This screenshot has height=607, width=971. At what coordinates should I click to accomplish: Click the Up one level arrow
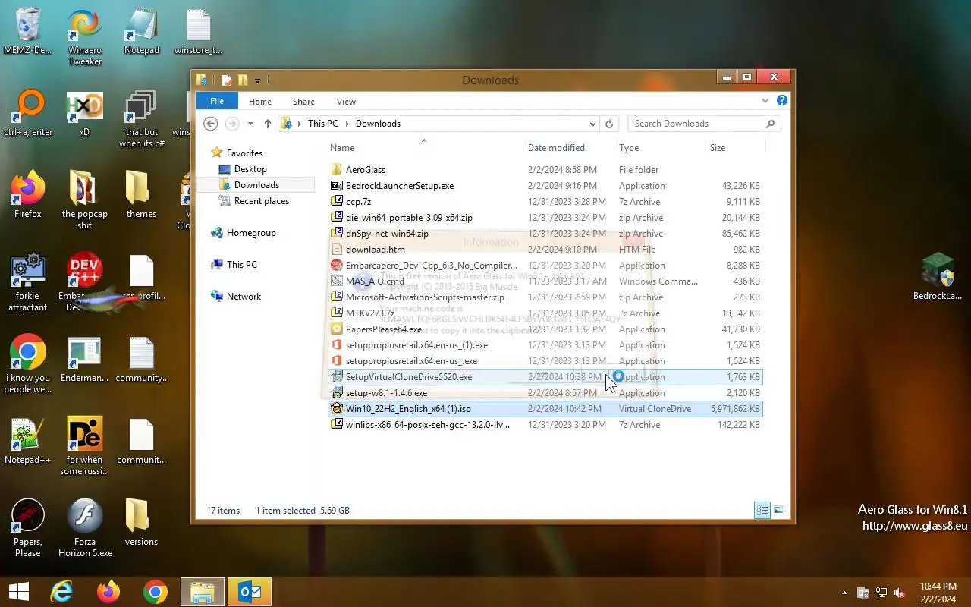[x=268, y=124]
